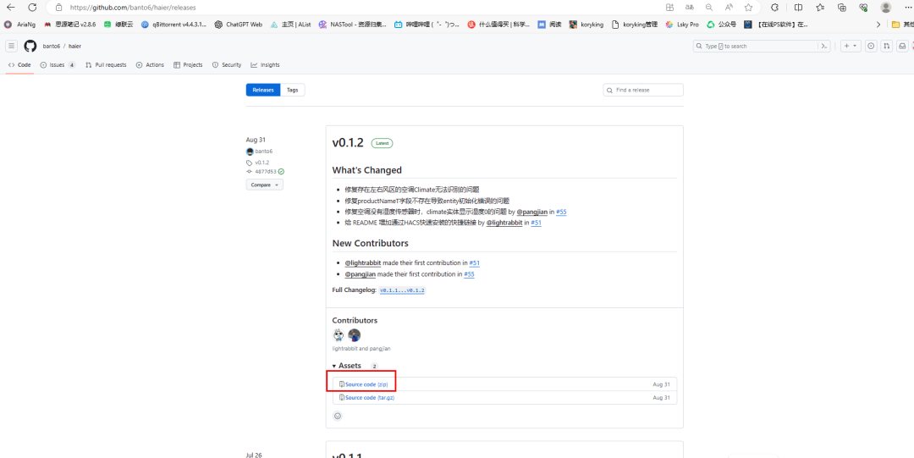
Task: Open the banto6 owner breadcrumb link
Action: click(x=52, y=46)
